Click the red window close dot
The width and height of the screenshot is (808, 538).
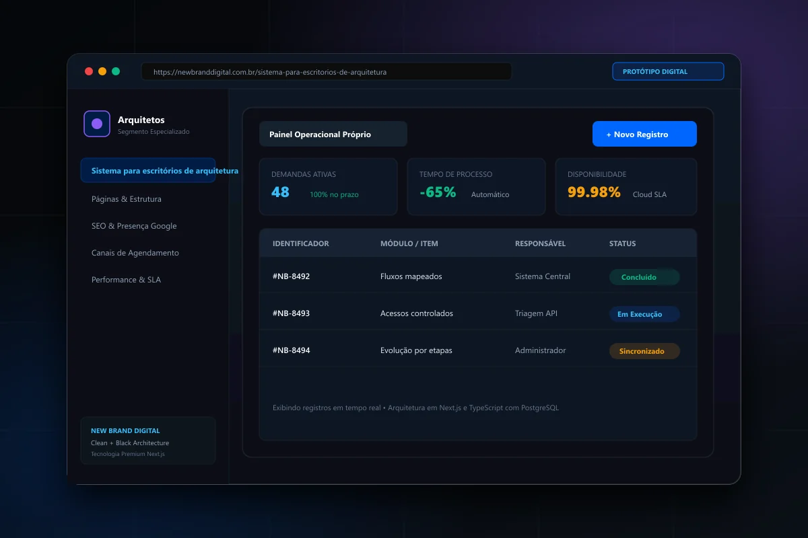89,71
